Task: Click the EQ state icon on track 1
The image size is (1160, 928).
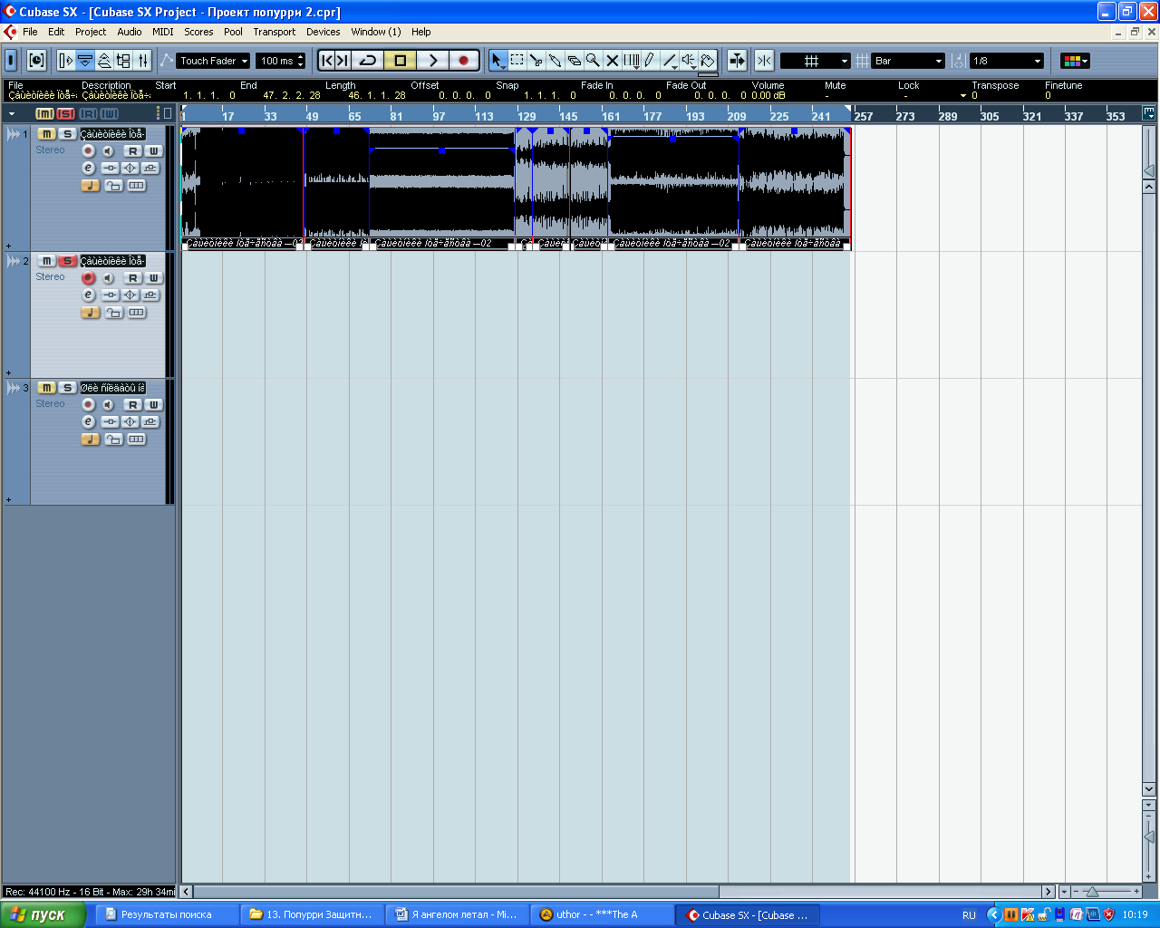Action: 130,168
